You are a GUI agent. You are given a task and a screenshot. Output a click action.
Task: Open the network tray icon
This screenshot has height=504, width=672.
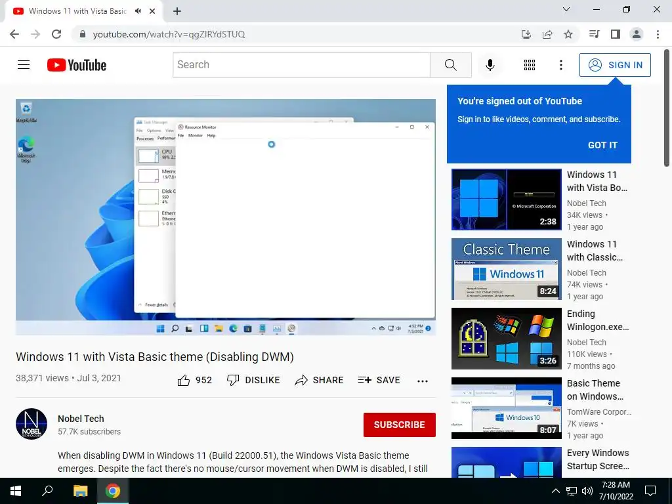pyautogui.click(x=572, y=491)
